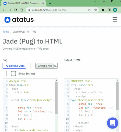Click the 'Jade (Pug) to HTML' page heading

tap(33, 41)
